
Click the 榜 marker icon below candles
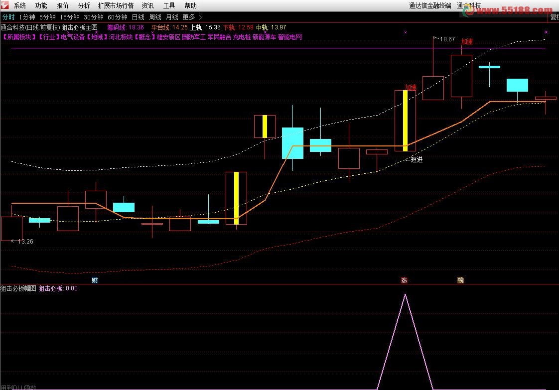pos(460,280)
